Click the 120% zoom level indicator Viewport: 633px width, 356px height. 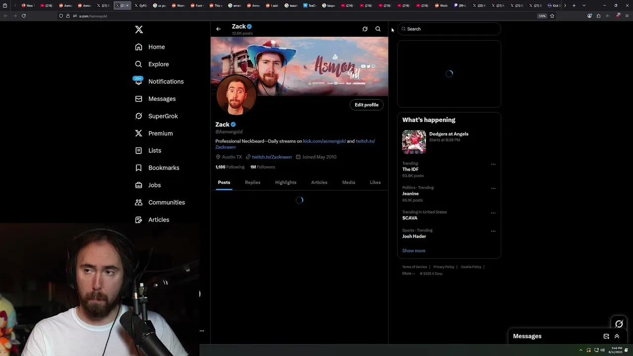(542, 16)
